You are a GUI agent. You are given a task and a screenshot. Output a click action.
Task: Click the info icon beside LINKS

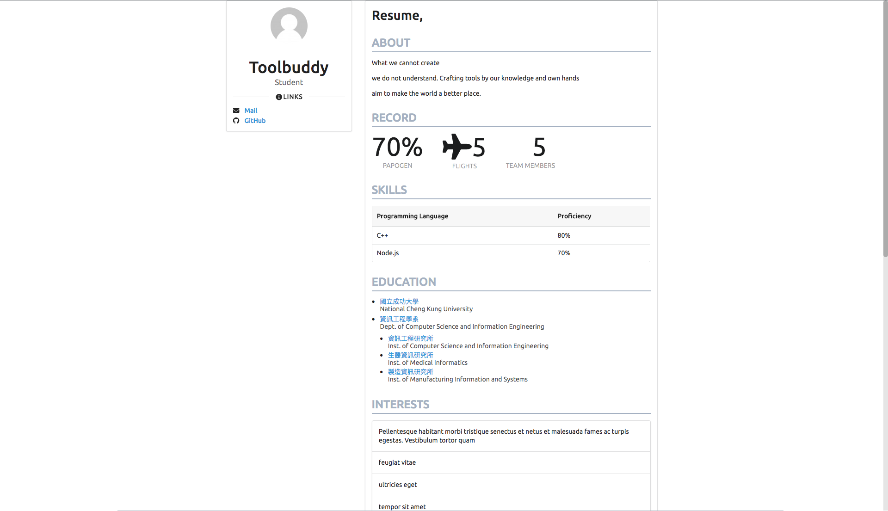coord(279,97)
